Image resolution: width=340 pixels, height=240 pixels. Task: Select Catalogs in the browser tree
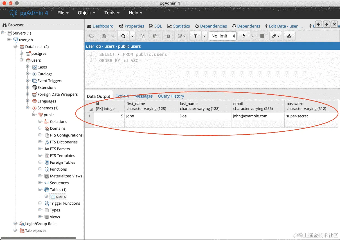pyautogui.click(x=45, y=74)
